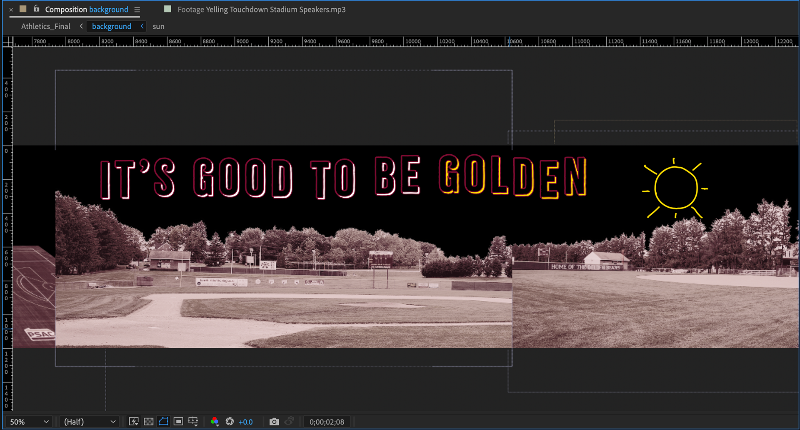The image size is (800, 430).
Task: Click the chevron after Athletics_Final
Action: (x=81, y=26)
